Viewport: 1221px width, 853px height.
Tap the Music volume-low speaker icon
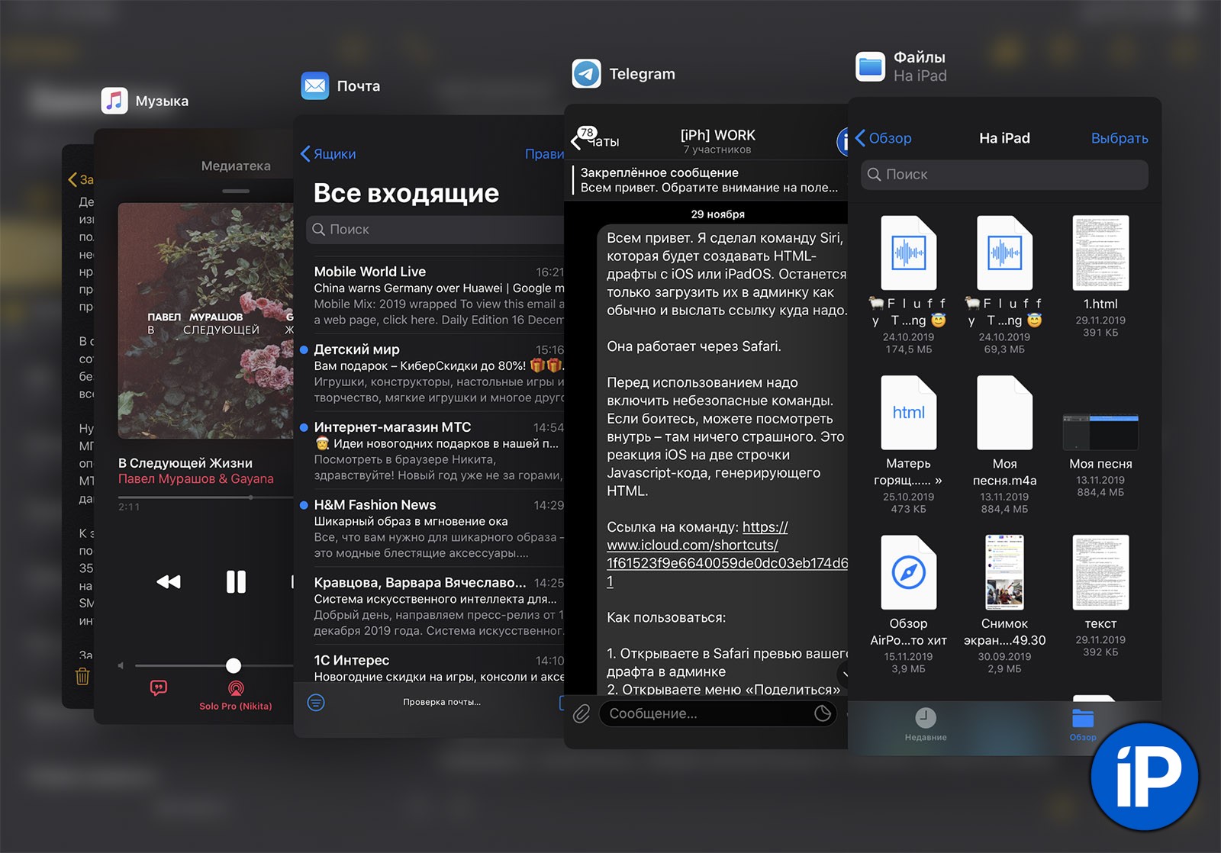coord(121,665)
